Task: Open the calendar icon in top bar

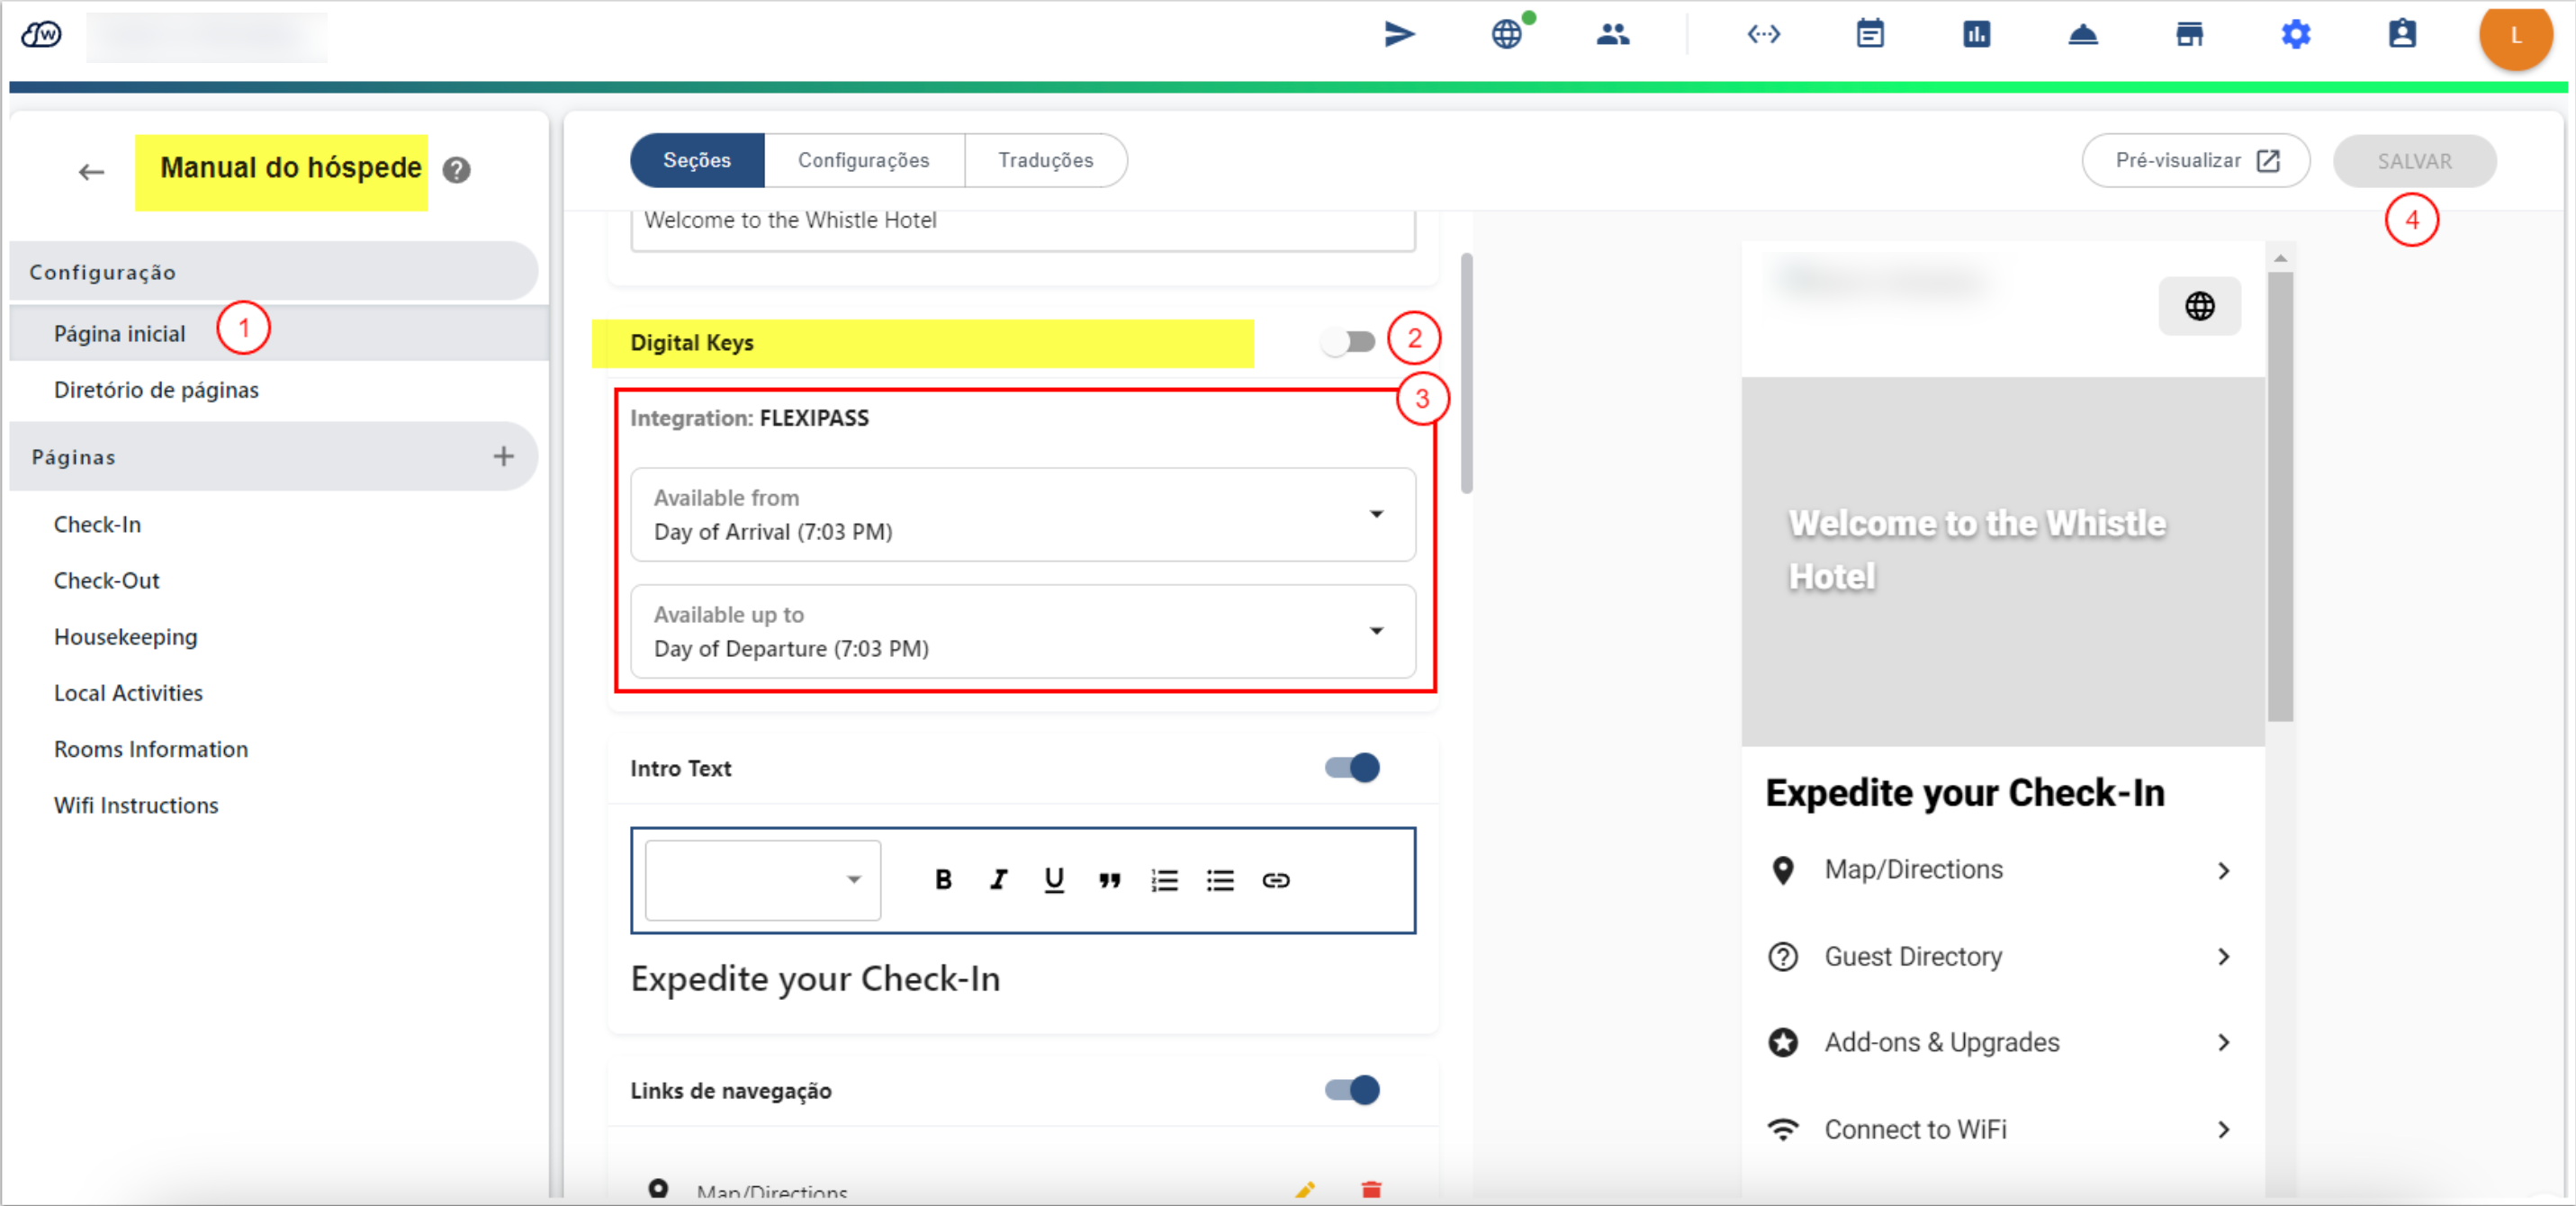Action: 1869,35
